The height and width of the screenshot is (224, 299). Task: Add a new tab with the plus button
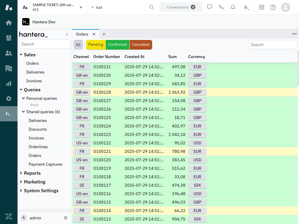(104, 34)
